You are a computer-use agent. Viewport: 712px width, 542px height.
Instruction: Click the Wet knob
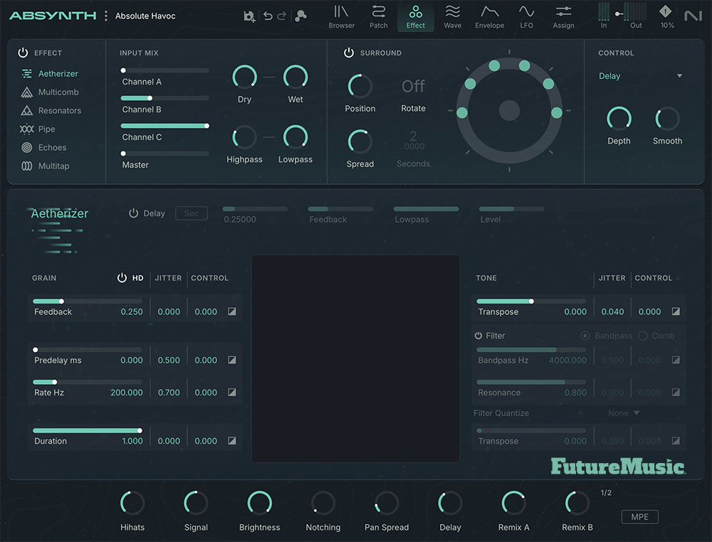point(295,77)
